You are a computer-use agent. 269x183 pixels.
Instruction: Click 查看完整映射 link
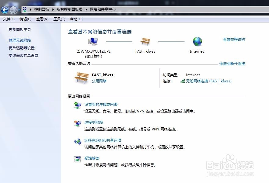(234, 40)
